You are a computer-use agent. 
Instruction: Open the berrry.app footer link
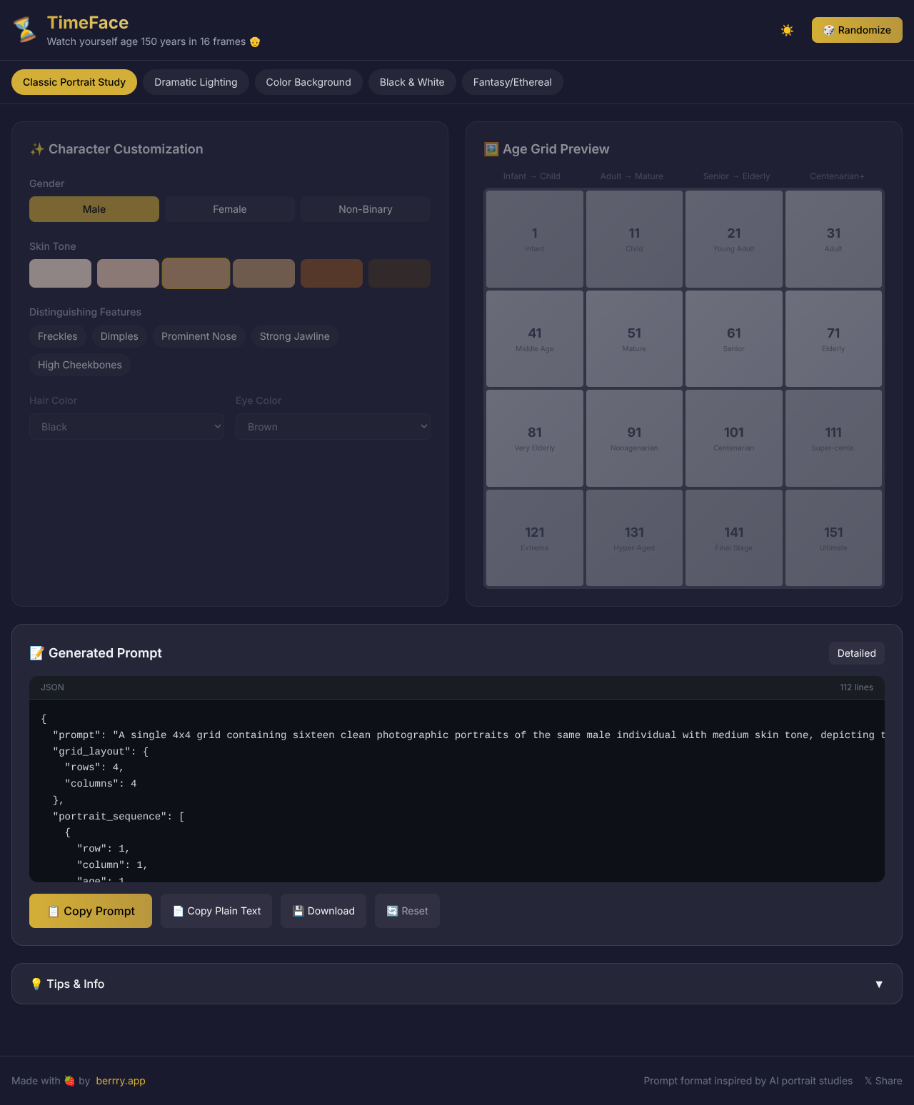pos(121,1081)
